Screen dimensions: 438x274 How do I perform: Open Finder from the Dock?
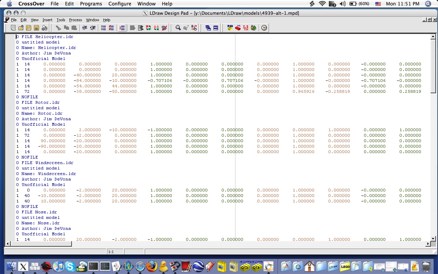[x=12, y=266]
